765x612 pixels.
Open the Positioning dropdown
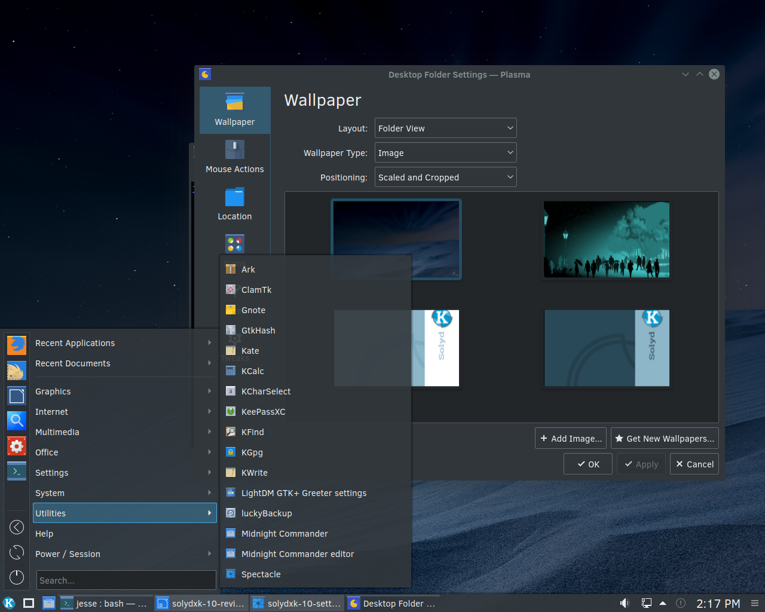(x=445, y=177)
